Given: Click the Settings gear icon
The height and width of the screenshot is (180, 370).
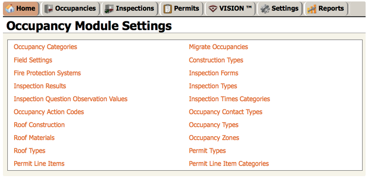Looking at the screenshot, I should point(265,9).
